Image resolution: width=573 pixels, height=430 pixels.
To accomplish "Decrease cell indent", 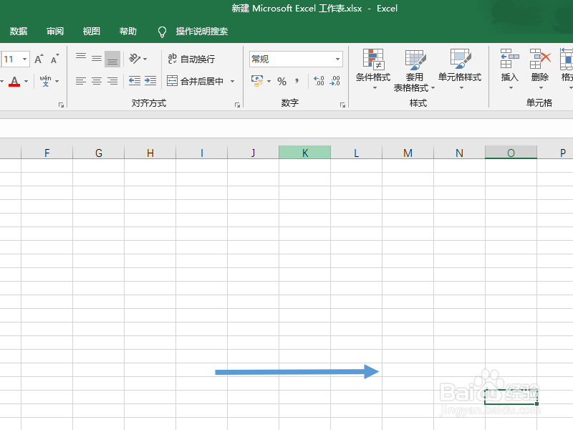I will (135, 81).
